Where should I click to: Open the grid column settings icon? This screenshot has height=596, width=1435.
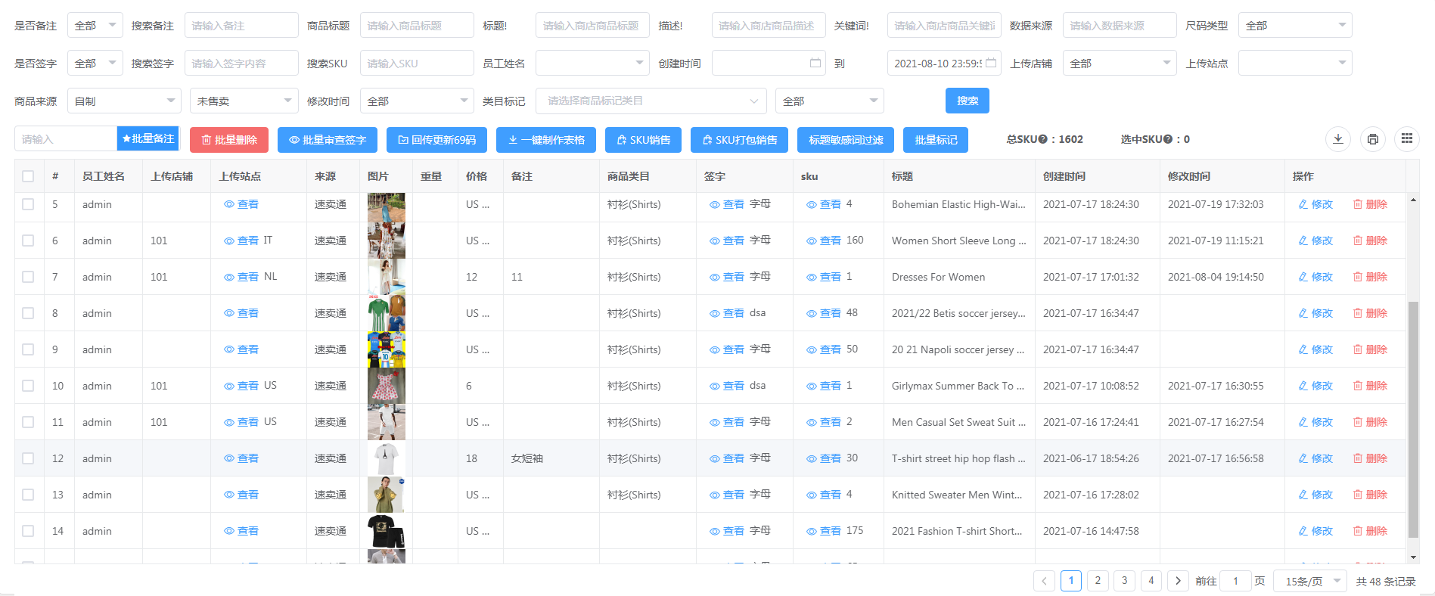tap(1406, 139)
